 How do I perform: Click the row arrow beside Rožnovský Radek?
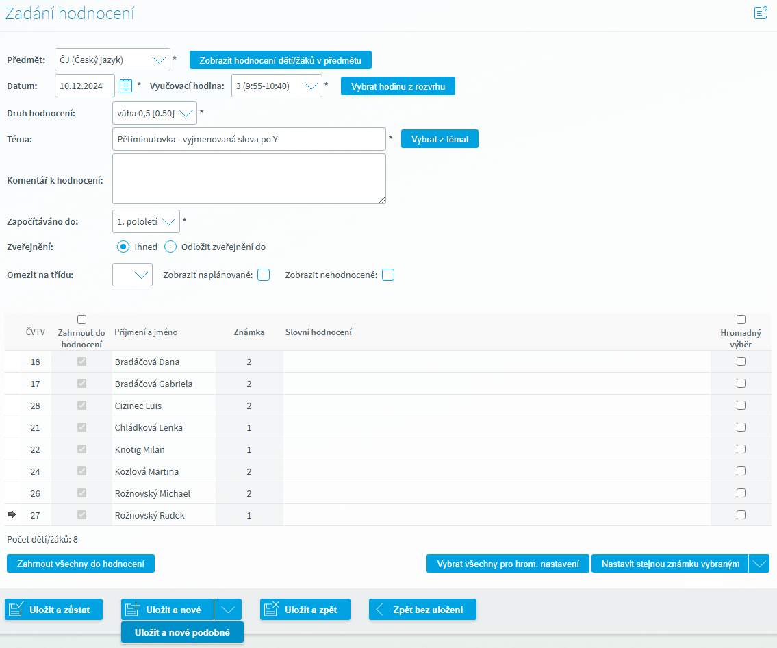(12, 515)
